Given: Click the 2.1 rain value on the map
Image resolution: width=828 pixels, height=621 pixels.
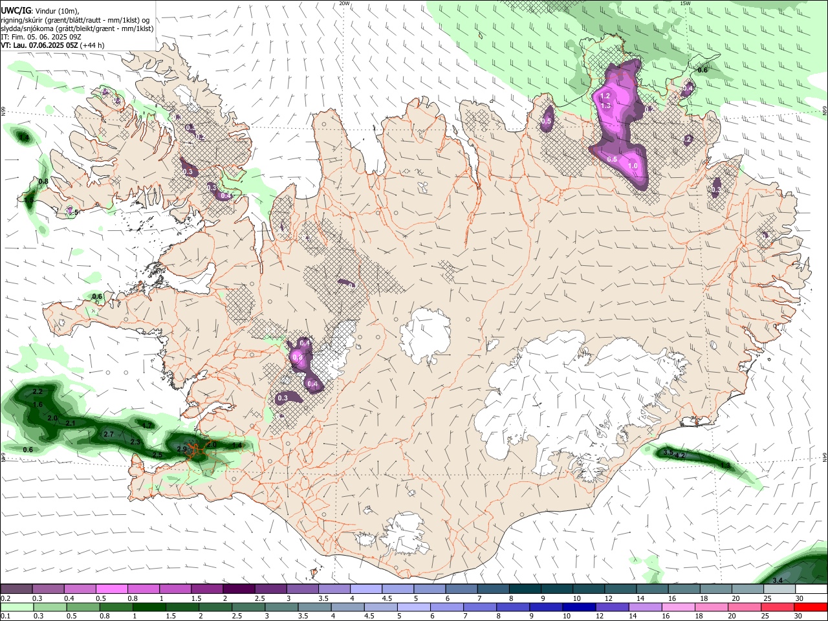Looking at the screenshot, I should point(71,423).
